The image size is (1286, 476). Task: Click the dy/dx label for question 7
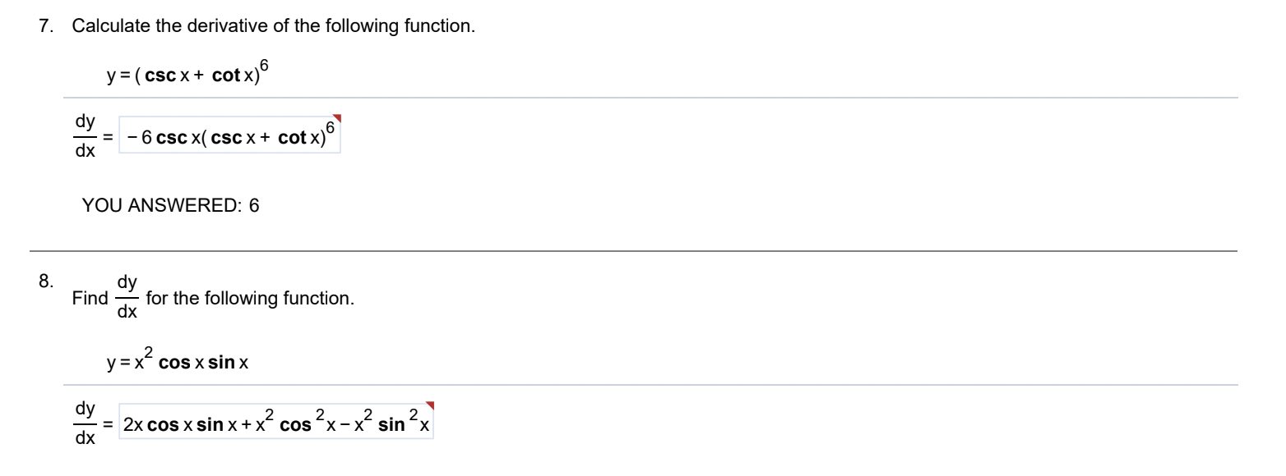coord(85,135)
